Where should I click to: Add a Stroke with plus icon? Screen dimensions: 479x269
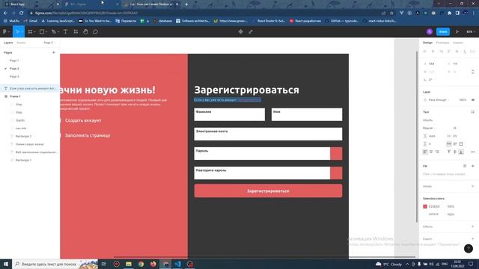[473, 186]
